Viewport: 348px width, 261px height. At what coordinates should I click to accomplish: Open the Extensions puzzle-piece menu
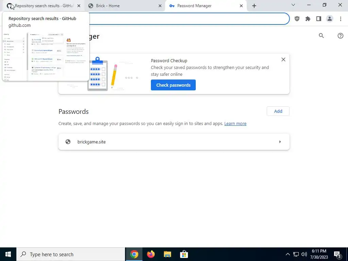tap(308, 19)
